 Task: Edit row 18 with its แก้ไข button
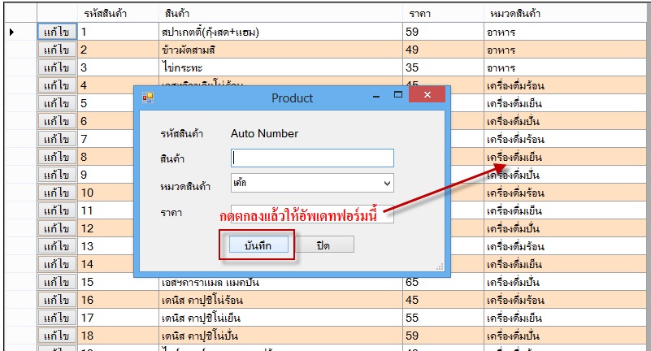point(57,336)
